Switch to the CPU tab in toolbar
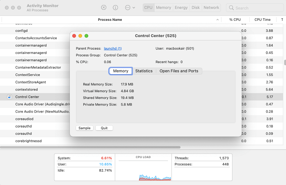286x185 pixels. pyautogui.click(x=148, y=8)
